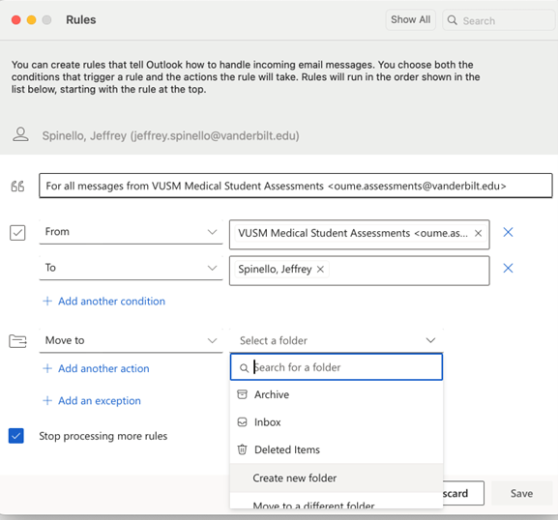This screenshot has width=558, height=520.
Task: Collapse the Select a folder dropdown
Action: [x=337, y=341]
